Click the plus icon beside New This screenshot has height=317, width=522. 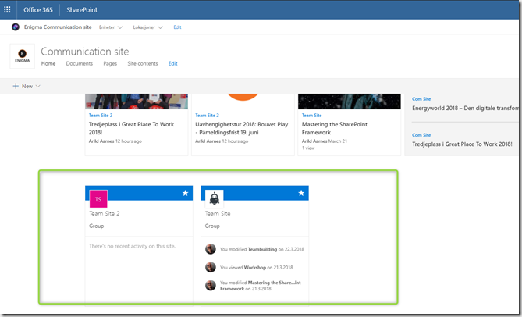(16, 86)
